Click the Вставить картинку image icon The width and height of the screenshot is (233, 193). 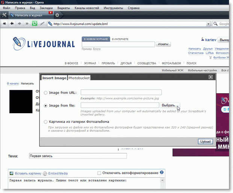11,173
